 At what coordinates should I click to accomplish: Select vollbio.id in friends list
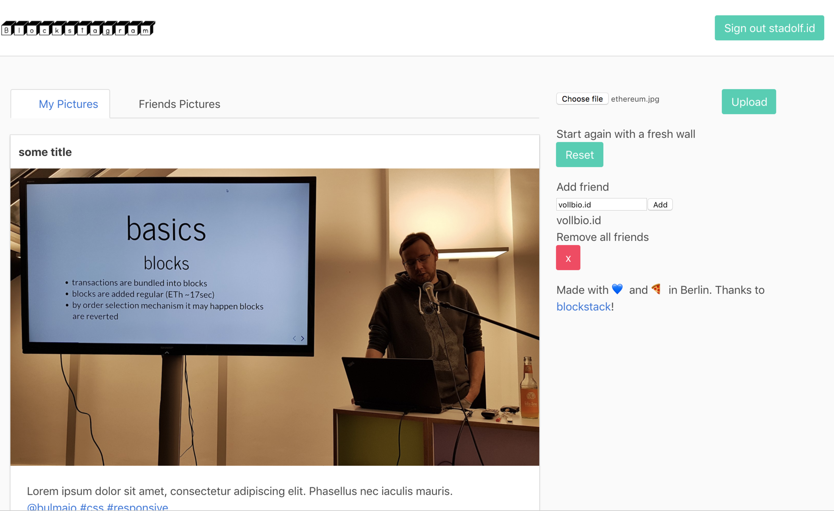tap(578, 220)
